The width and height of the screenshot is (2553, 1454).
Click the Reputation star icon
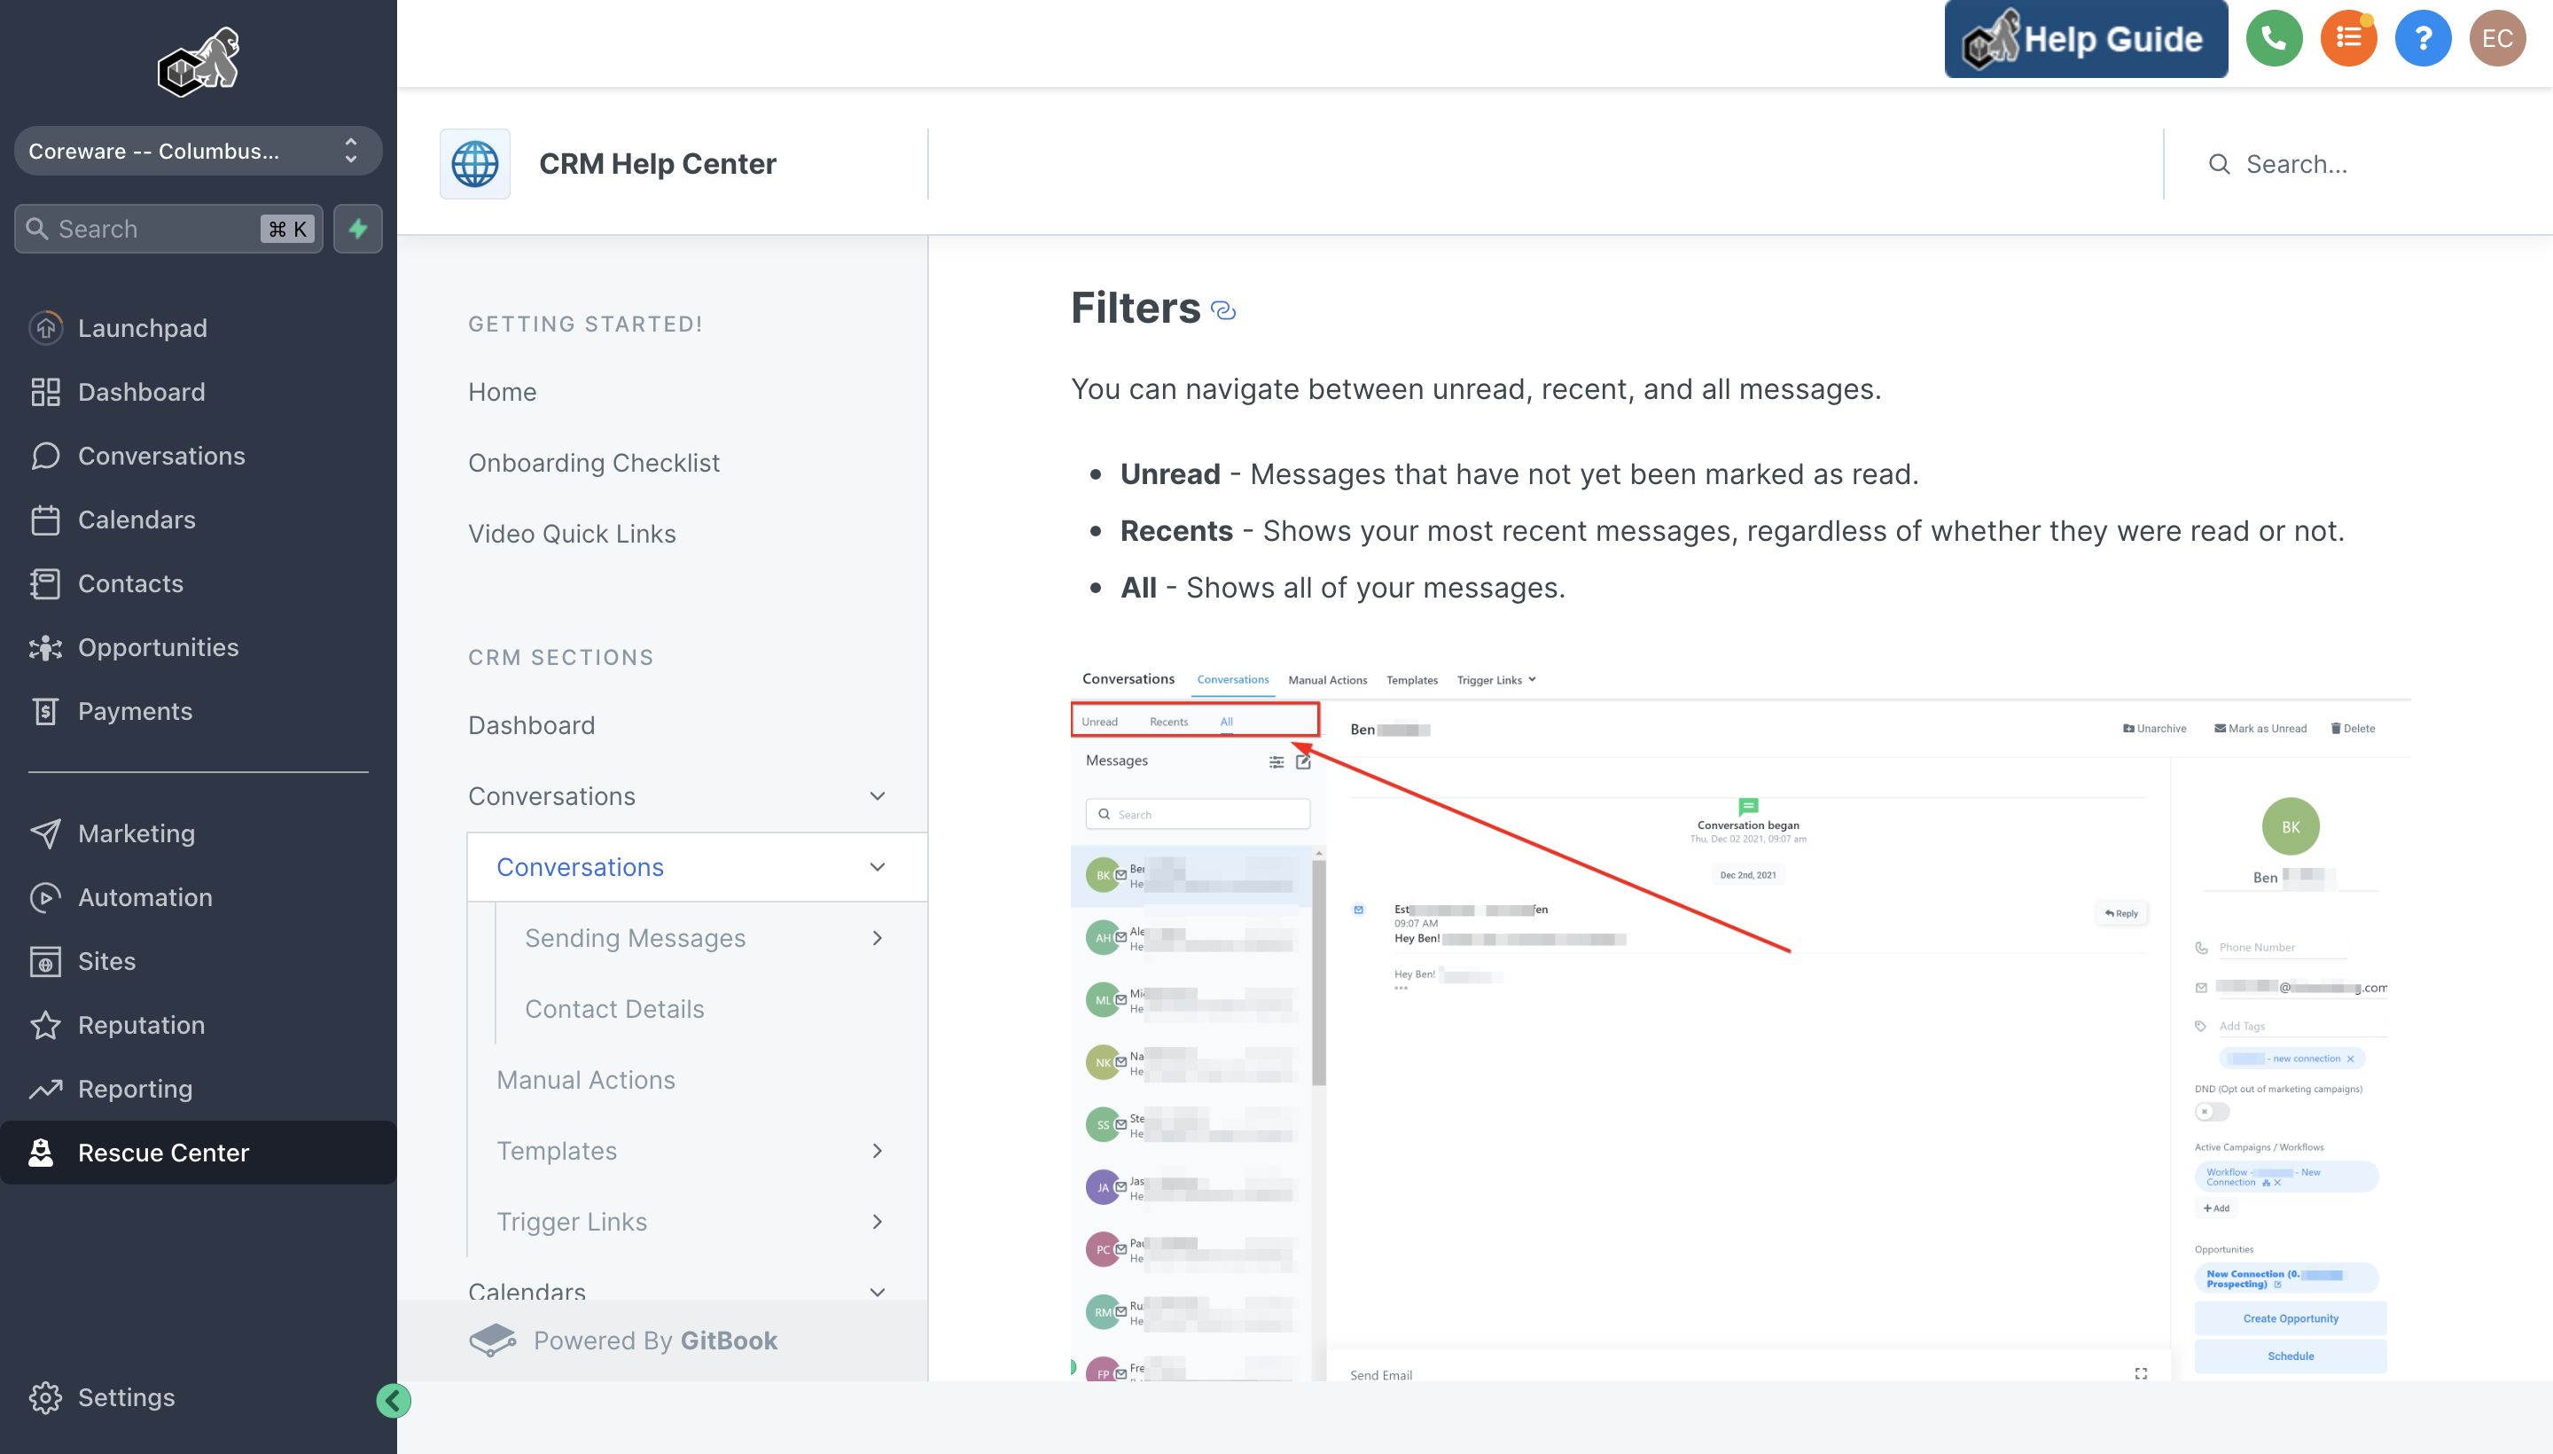pos(45,1025)
